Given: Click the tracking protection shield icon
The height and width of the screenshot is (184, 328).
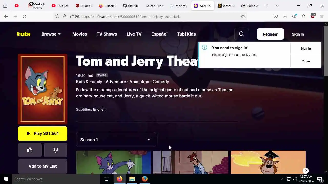Looking at the screenshot, I should pyautogui.click(x=57, y=16).
